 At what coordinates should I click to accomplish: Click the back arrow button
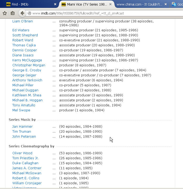(22, 13)
